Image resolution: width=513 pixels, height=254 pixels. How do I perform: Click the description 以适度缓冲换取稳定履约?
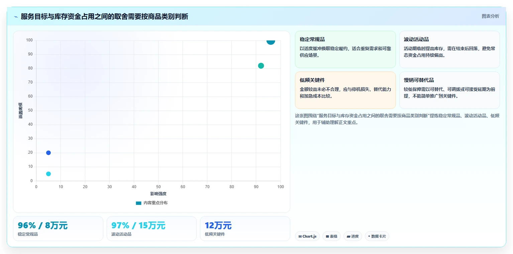tap(345, 52)
